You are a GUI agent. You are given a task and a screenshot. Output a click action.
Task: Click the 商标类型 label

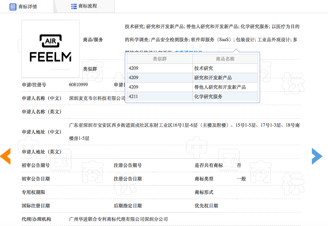pyautogui.click(x=204, y=179)
